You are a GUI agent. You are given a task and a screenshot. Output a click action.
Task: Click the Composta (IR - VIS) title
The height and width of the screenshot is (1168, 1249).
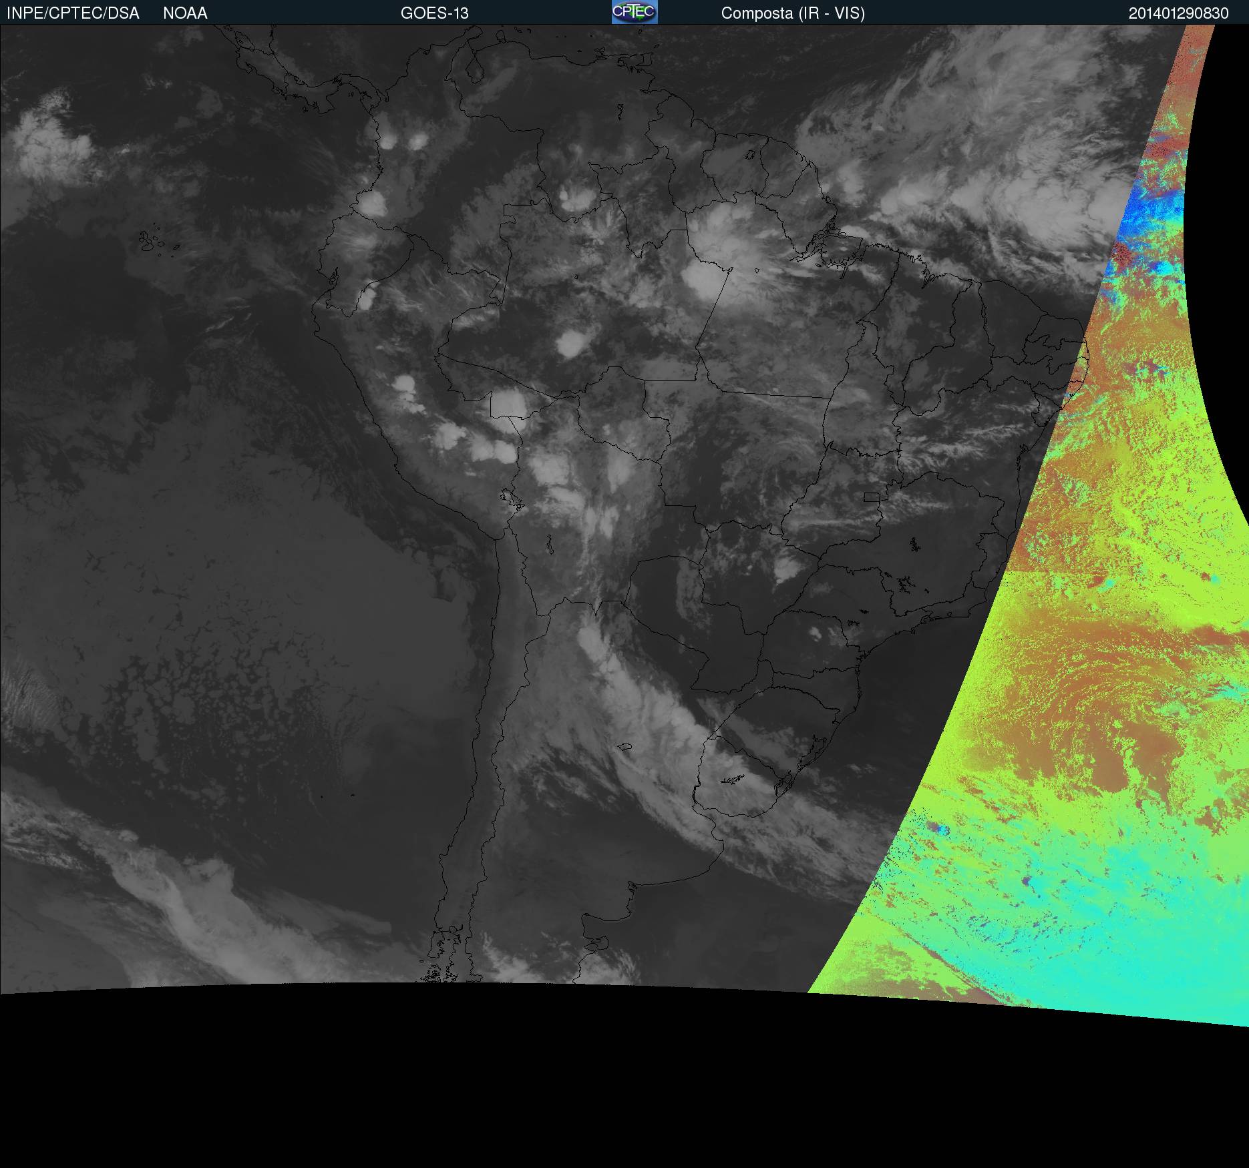[x=793, y=13]
